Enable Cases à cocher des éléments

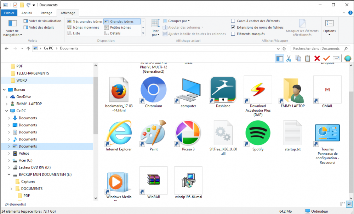pos(233,21)
